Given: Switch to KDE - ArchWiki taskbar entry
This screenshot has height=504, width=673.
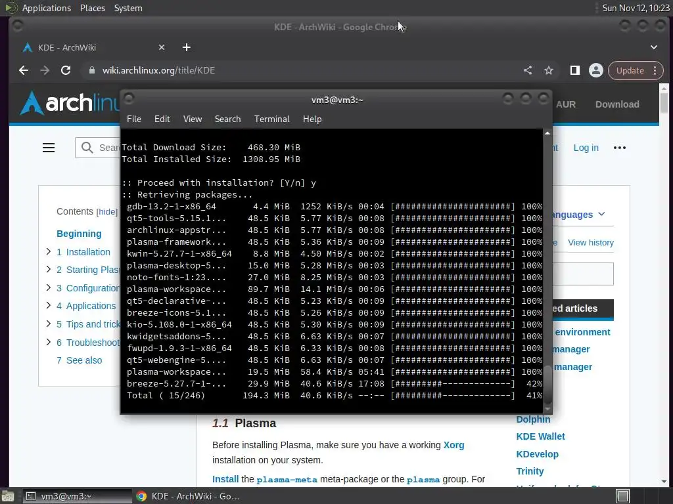Looking at the screenshot, I should coord(187,496).
